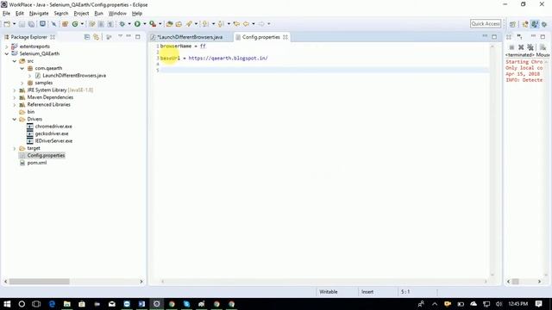This screenshot has width=552, height=310.
Task: Click the green Run button icon
Action: [137, 24]
